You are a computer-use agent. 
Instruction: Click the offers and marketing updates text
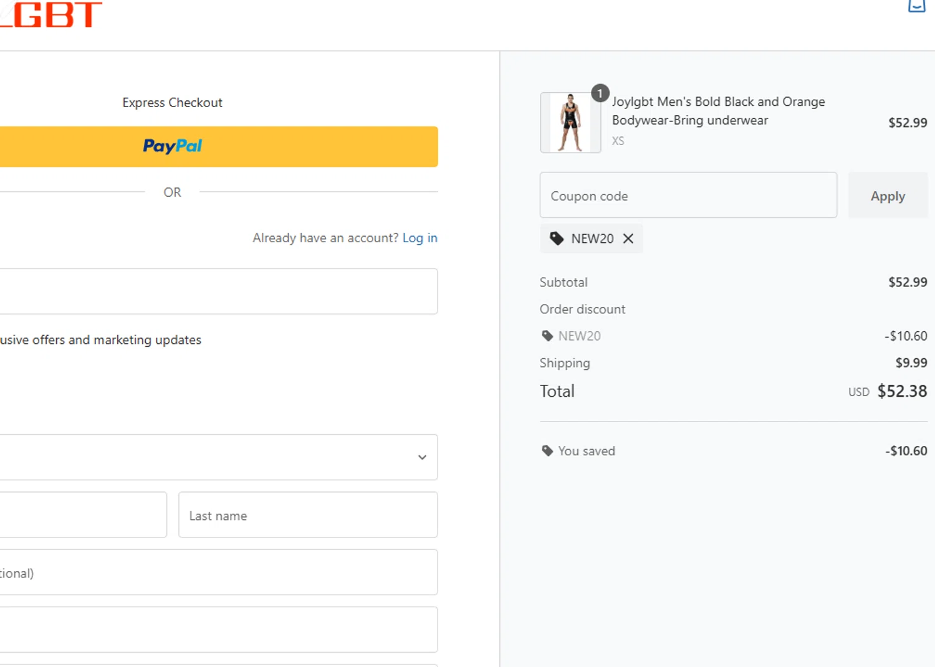point(100,340)
